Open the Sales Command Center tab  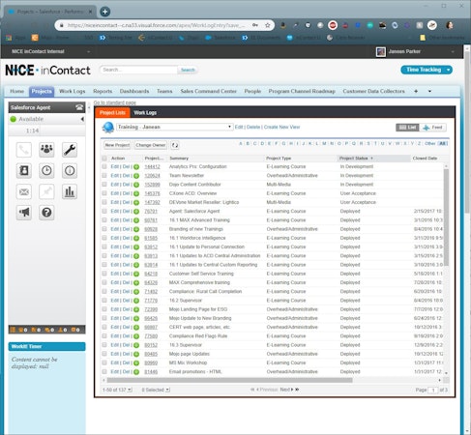point(208,91)
